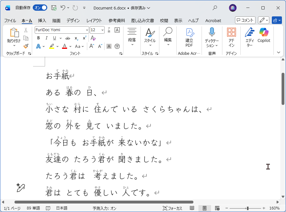Screen dimensions: 286x212
Task: Open the Customize Quick Access Toolbar dropdown
Action: coord(84,8)
